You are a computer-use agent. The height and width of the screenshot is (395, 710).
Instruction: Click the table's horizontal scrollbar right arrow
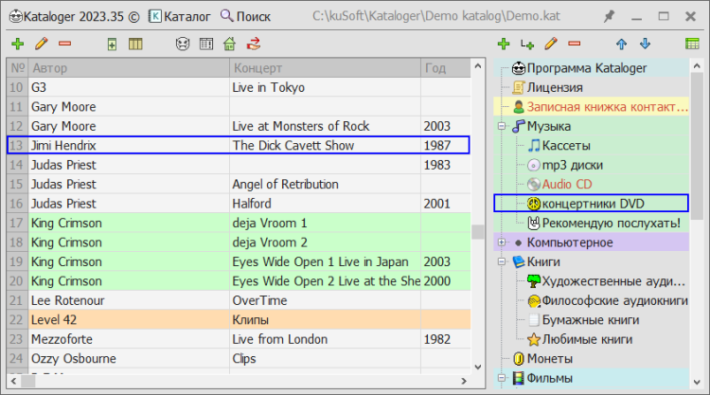[x=464, y=381]
